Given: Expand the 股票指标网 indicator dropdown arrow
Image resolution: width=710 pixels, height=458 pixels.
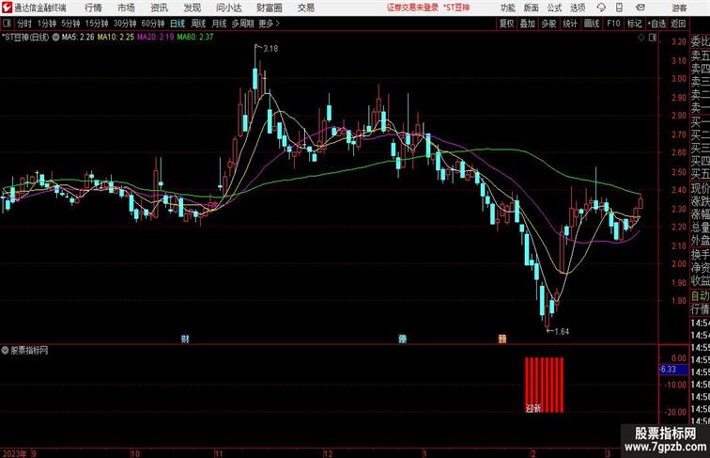Looking at the screenshot, I should tap(5, 350).
